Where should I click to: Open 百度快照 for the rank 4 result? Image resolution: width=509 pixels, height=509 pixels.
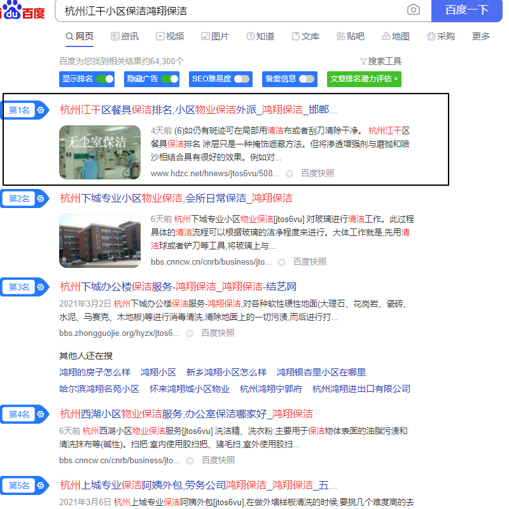218,460
